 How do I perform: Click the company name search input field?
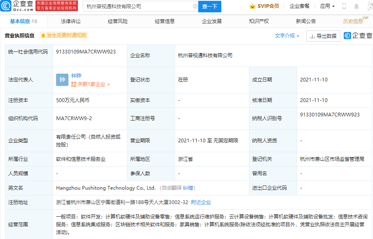(138, 6)
